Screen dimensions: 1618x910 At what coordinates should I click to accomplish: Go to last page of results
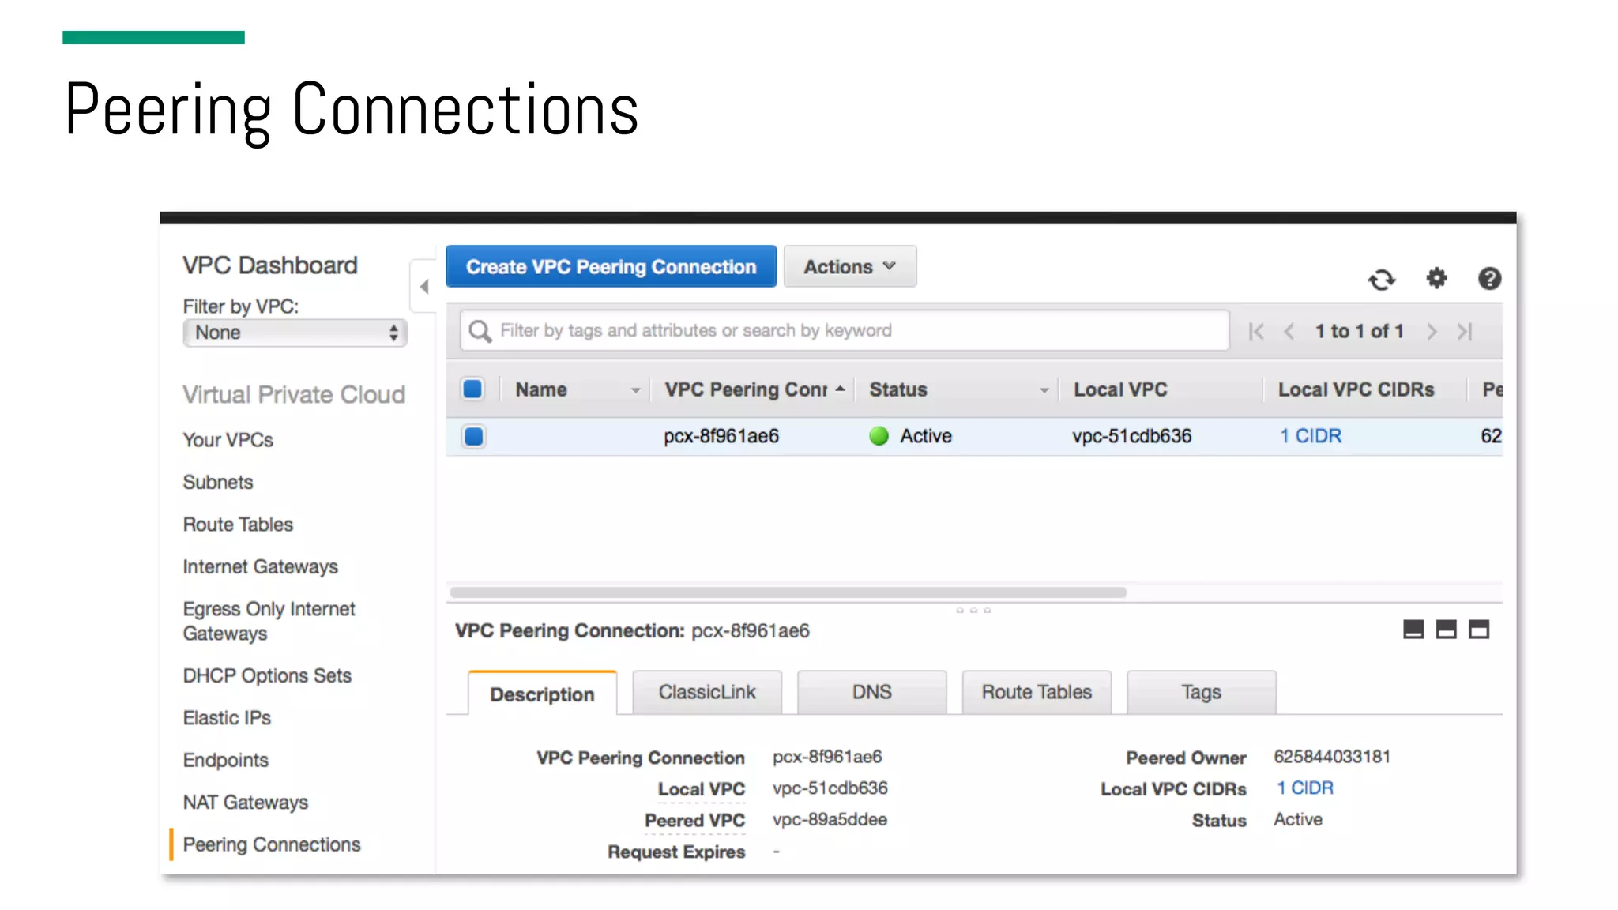(1465, 332)
